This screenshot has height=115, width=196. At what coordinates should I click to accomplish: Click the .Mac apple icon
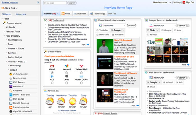pos(66,76)
